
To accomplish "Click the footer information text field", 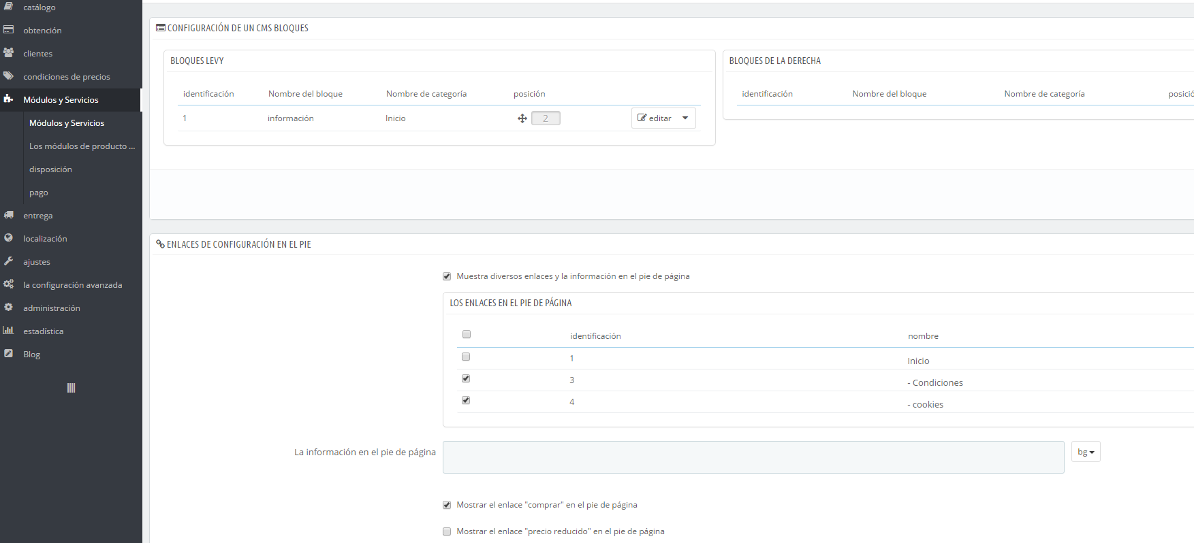I will coord(753,457).
